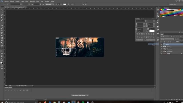Viewport: 183px width, 103px height.
Task: Click the create video timeline button
Action: [x=79, y=95]
